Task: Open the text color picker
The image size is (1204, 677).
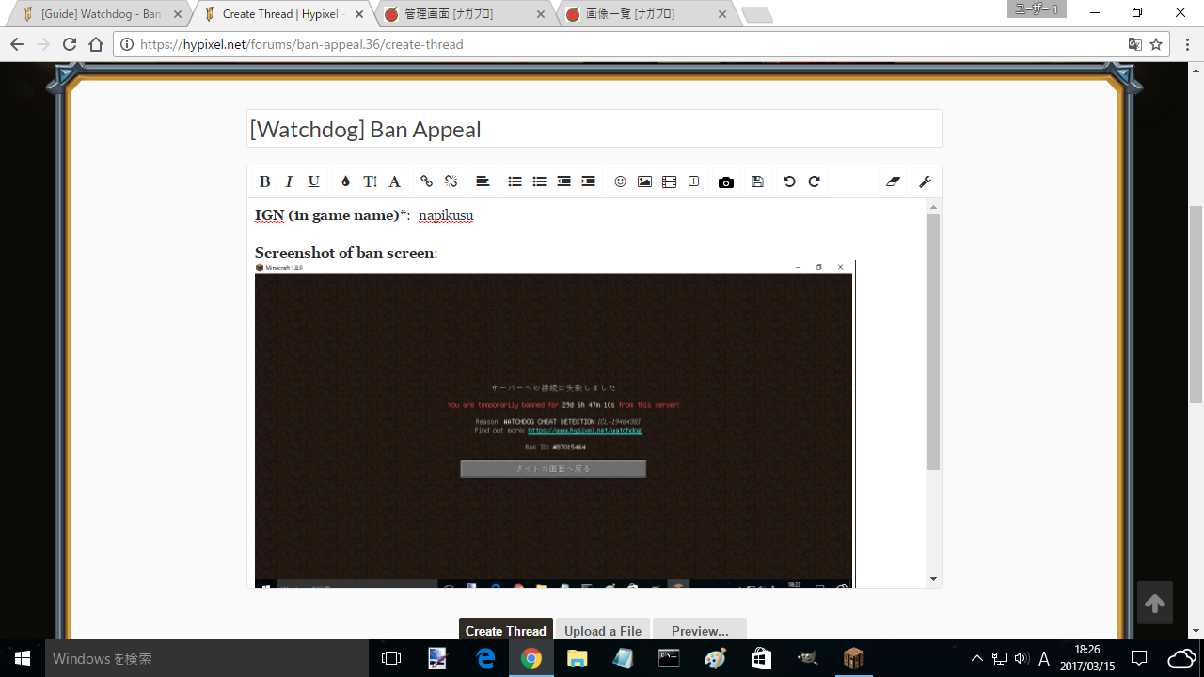Action: point(345,181)
